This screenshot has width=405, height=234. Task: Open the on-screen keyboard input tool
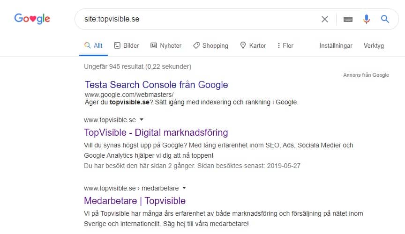pyautogui.click(x=348, y=19)
